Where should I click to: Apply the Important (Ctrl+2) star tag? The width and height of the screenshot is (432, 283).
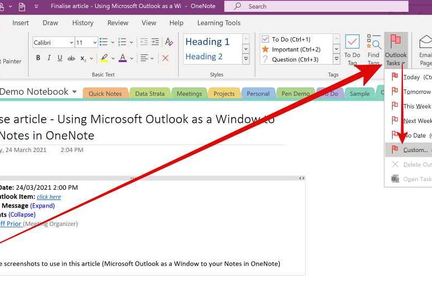coord(291,50)
